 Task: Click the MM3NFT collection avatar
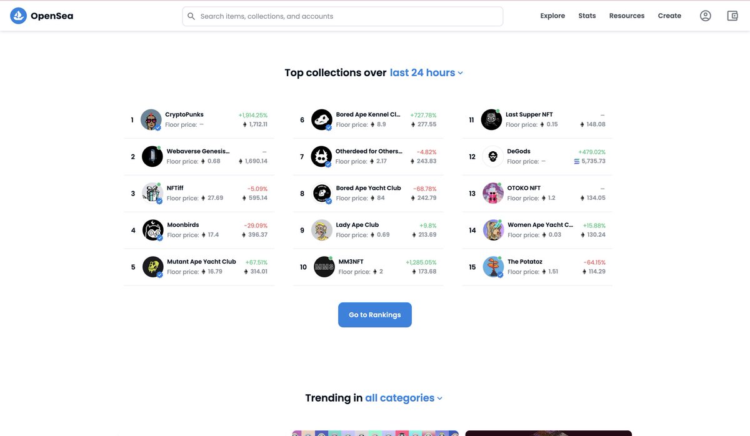tap(324, 267)
